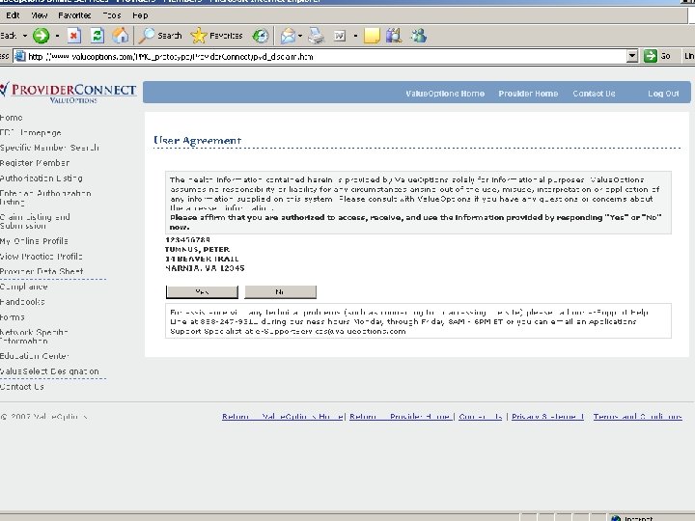Click the Edit with Word icon
The image size is (695, 521).
340,36
